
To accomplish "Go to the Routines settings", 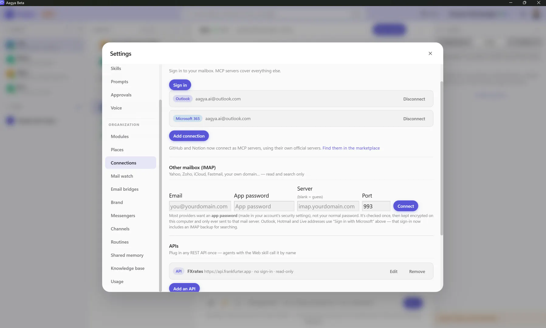I will [x=131, y=242].
